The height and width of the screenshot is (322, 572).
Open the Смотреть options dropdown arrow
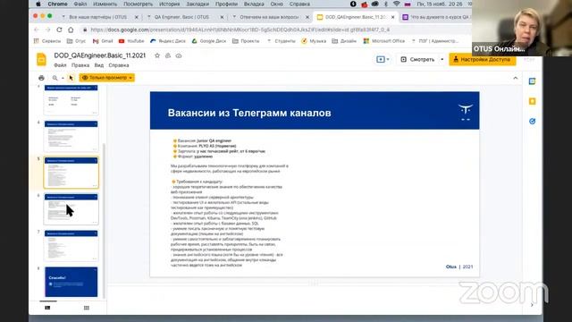pyautogui.click(x=442, y=59)
